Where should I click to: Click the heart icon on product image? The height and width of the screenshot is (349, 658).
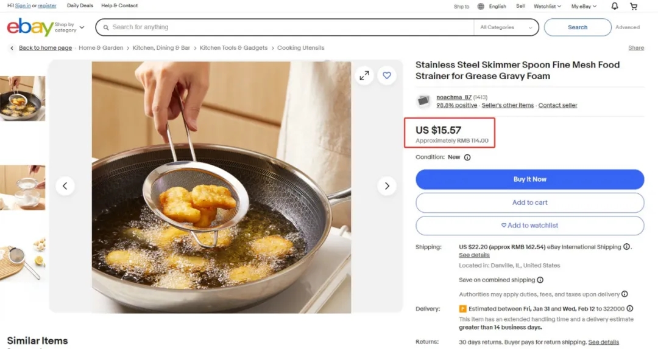pos(387,75)
